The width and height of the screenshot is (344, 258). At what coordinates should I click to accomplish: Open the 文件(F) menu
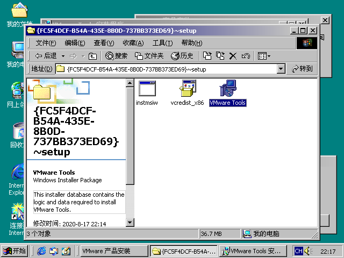(46, 43)
